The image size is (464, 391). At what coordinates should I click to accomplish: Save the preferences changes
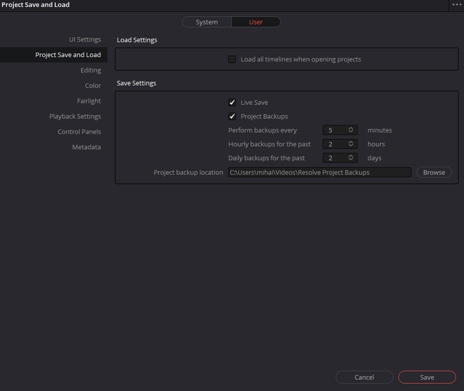click(x=427, y=377)
